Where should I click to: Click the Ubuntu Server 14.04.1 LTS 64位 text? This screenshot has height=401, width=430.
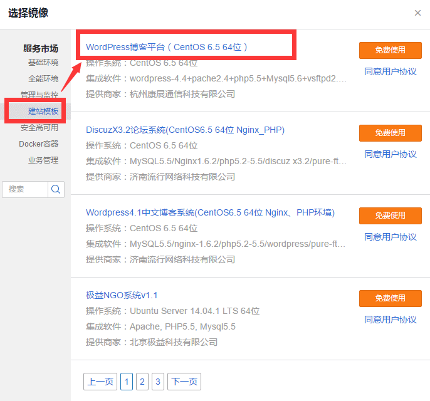click(194, 311)
